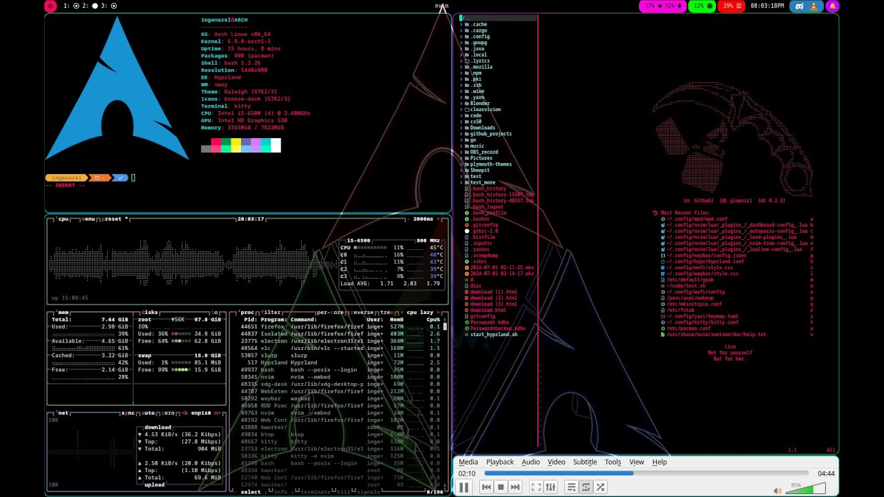
Task: Click the volume module in the top bar
Action: point(662,6)
